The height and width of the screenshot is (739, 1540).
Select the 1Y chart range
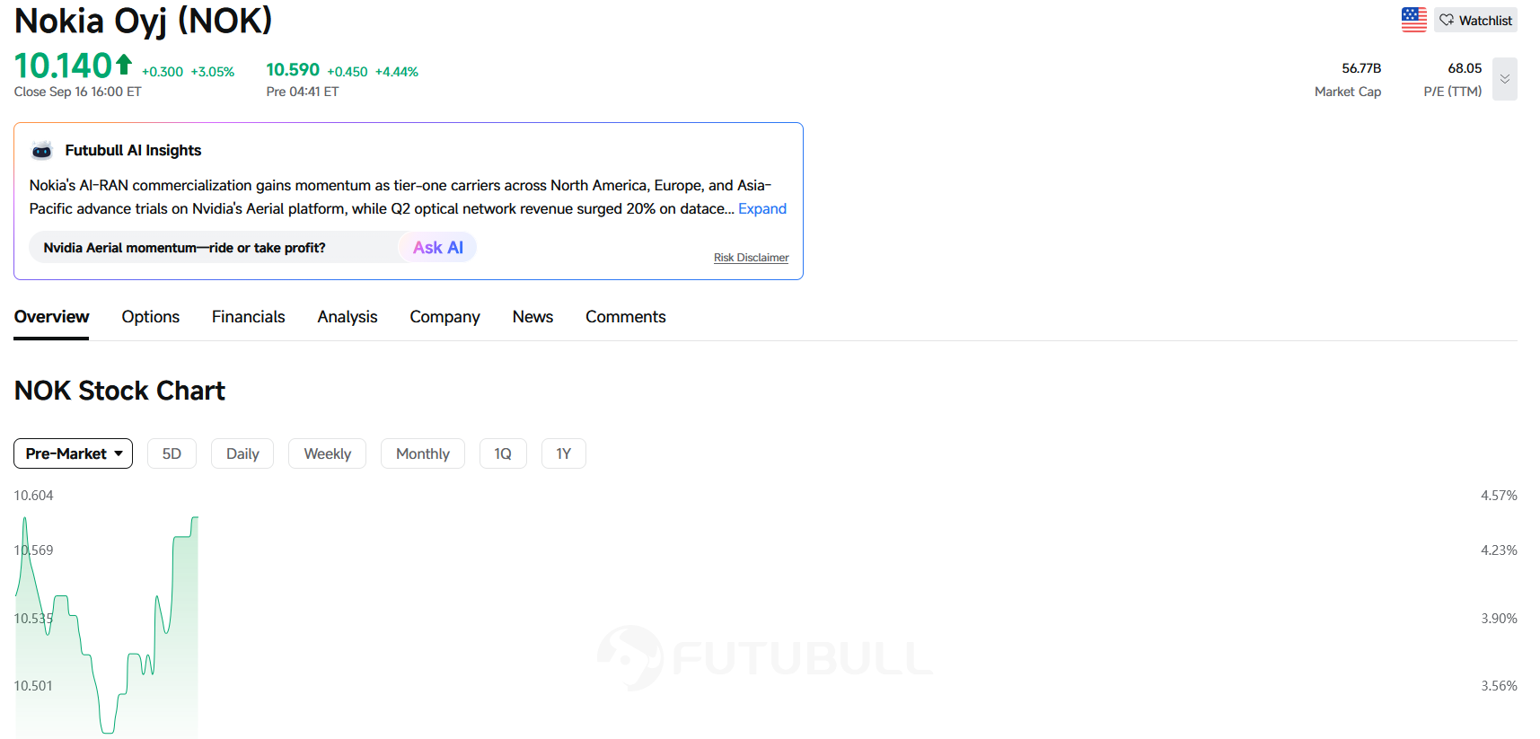point(563,453)
